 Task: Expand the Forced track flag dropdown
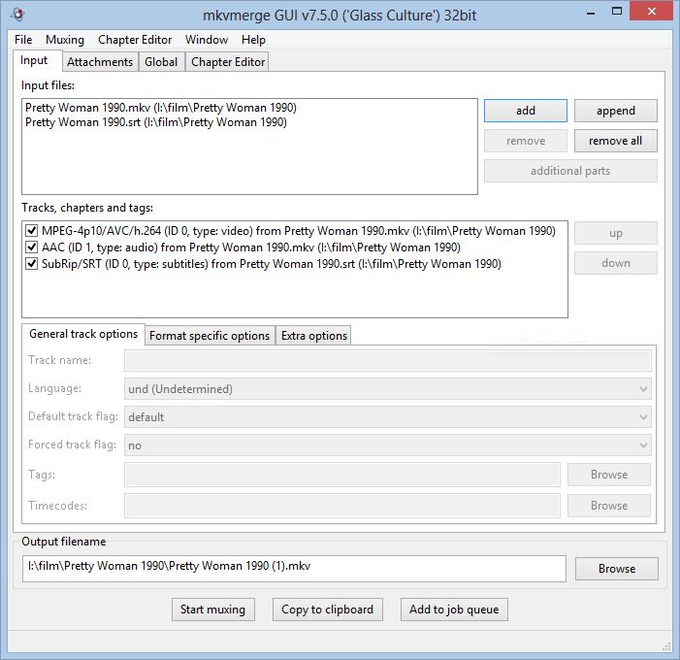[x=388, y=445]
